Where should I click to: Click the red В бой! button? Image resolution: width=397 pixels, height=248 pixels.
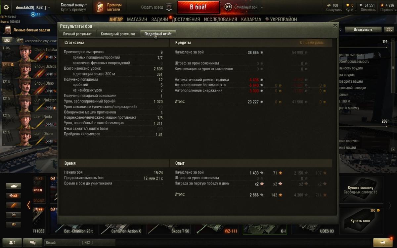198,7
